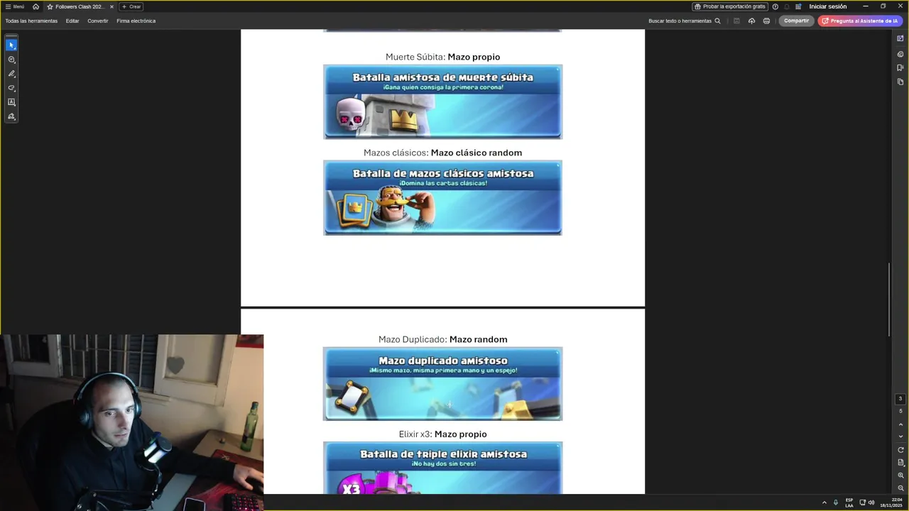Click the Buscar texto o herramientas field

(x=680, y=21)
